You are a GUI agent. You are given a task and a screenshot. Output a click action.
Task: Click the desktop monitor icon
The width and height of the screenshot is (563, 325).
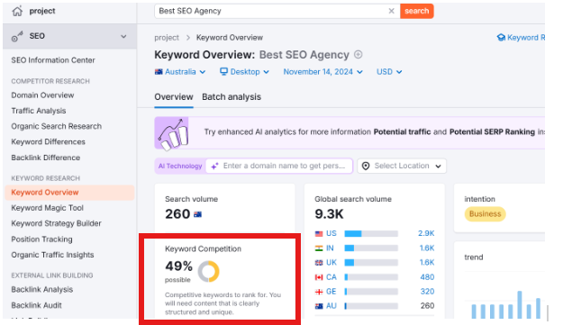point(223,72)
